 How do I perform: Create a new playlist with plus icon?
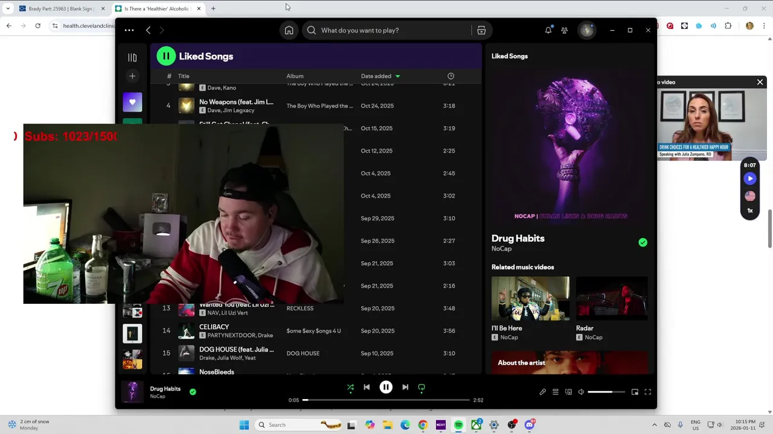(132, 76)
